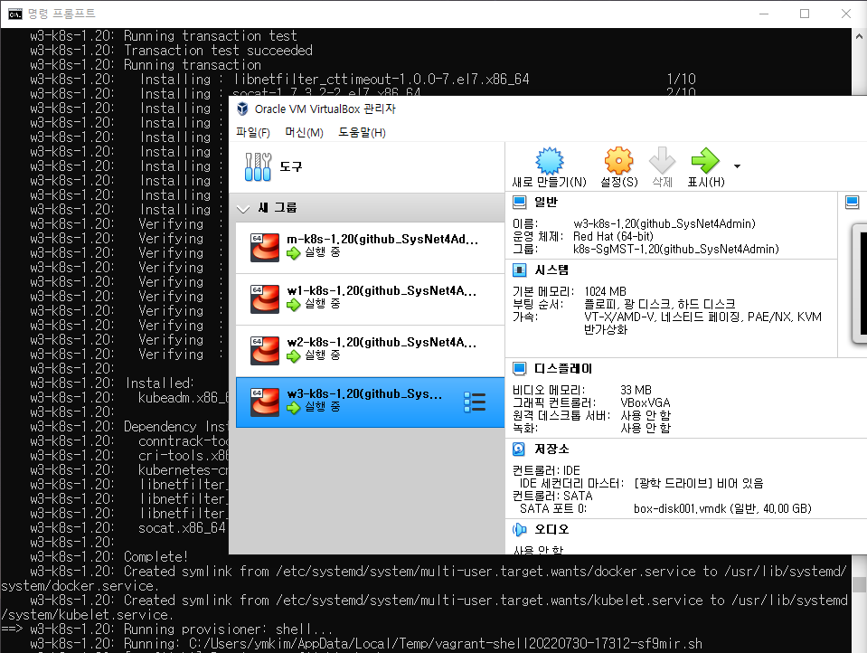Click the System (시스템) section icon
Viewport: 867px width, 653px height.
[519, 270]
